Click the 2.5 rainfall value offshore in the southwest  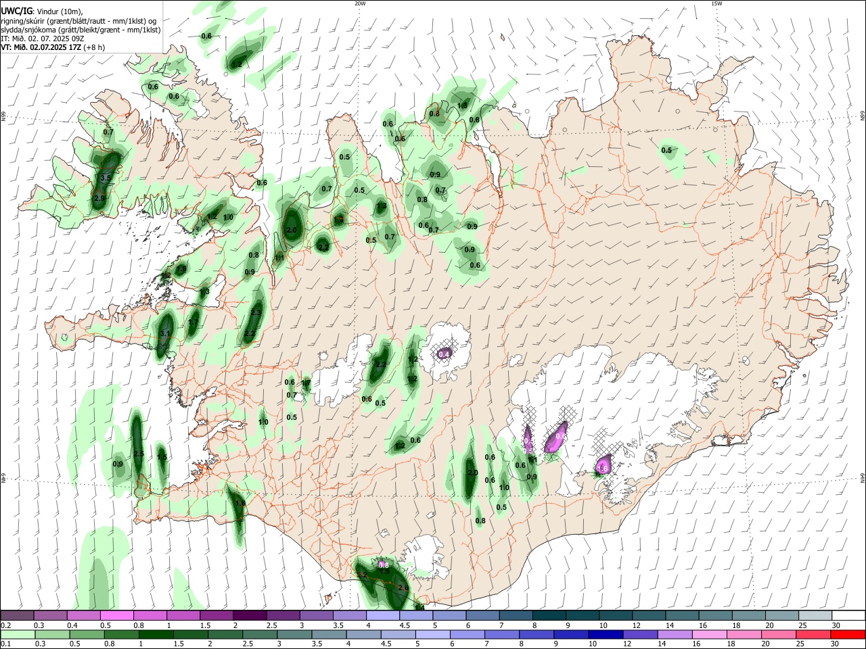click(139, 454)
